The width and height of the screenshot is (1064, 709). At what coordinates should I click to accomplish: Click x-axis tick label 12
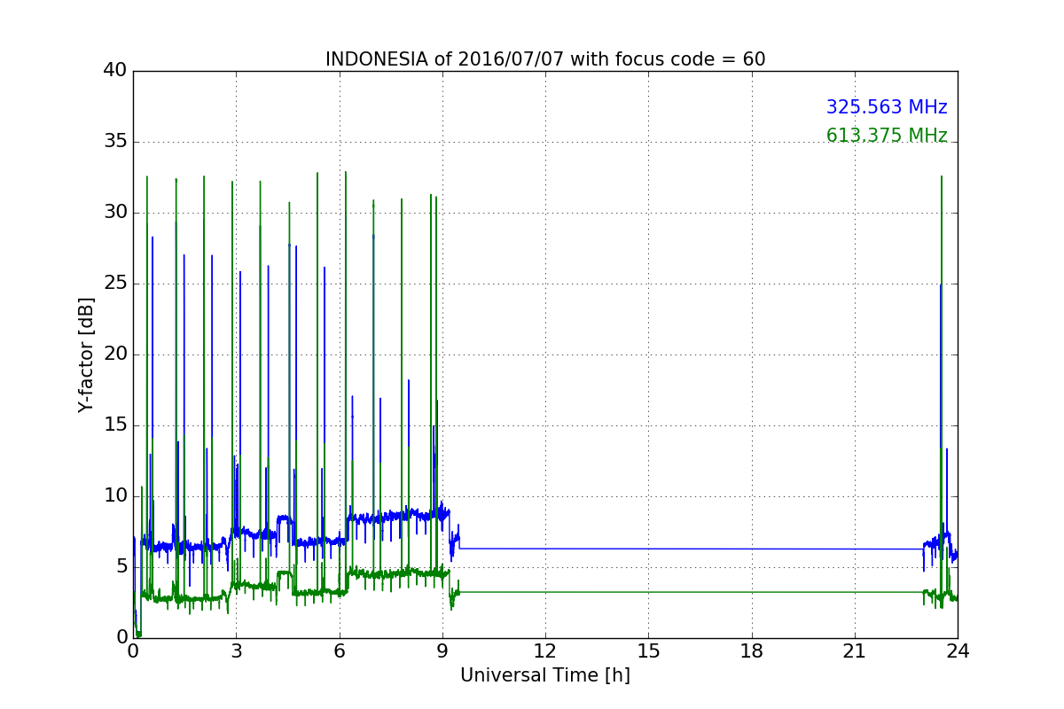545,651
